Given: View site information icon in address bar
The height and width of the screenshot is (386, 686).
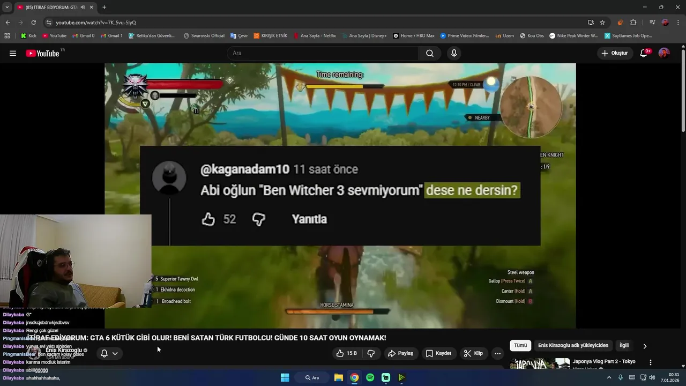Looking at the screenshot, I should point(49,23).
